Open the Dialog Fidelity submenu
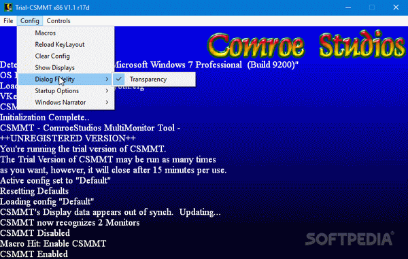The image size is (408, 259). pyautogui.click(x=66, y=80)
